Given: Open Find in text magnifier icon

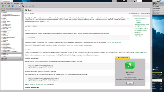Looking at the screenshot, I should (23, 6).
